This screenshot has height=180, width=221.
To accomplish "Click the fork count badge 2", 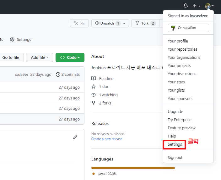I will (153, 23).
